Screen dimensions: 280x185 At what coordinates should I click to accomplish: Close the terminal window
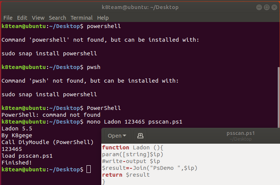click(274, 7)
